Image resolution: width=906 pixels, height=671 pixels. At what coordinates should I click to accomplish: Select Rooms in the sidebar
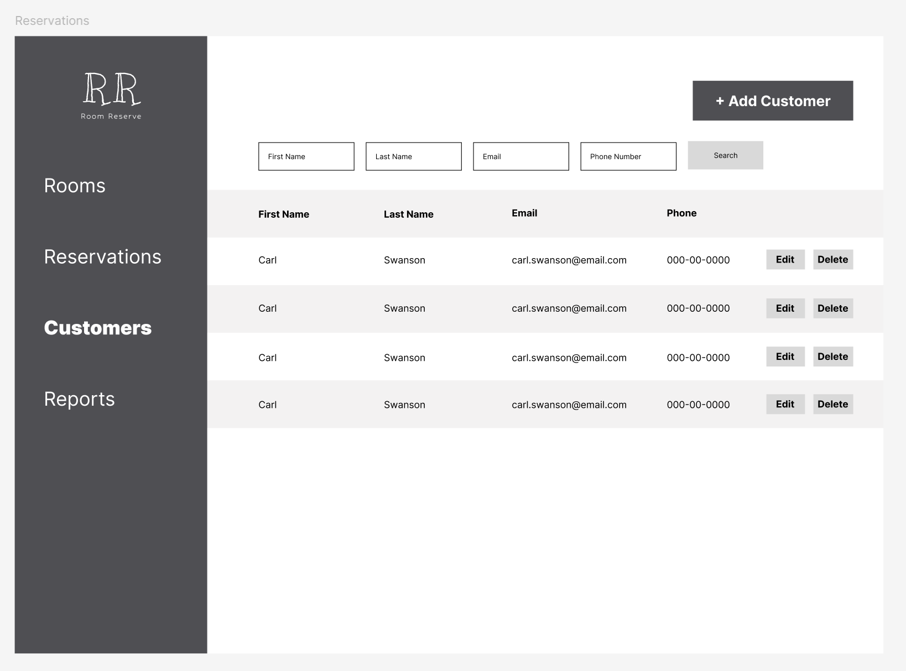(75, 186)
